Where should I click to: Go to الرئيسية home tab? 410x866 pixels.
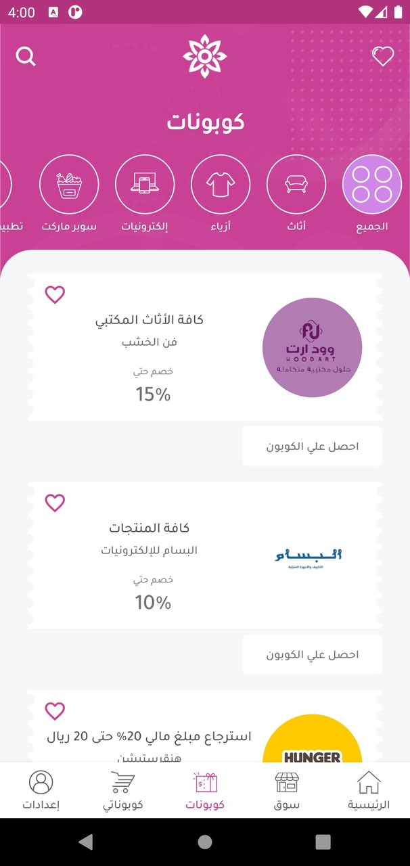[x=369, y=790]
